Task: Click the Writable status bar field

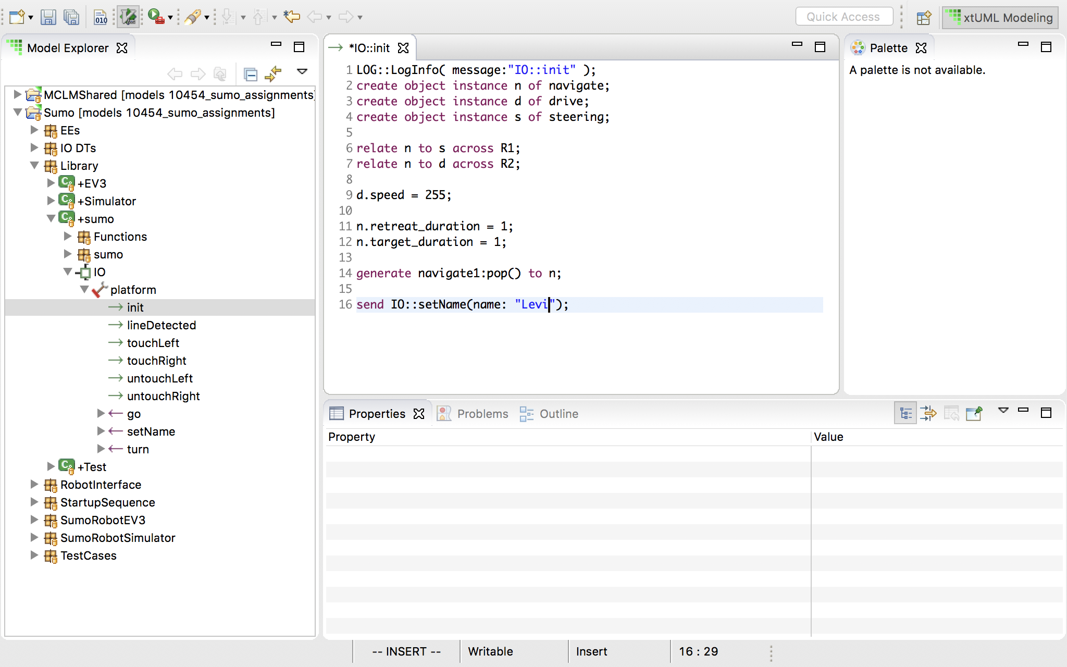Action: [x=491, y=651]
